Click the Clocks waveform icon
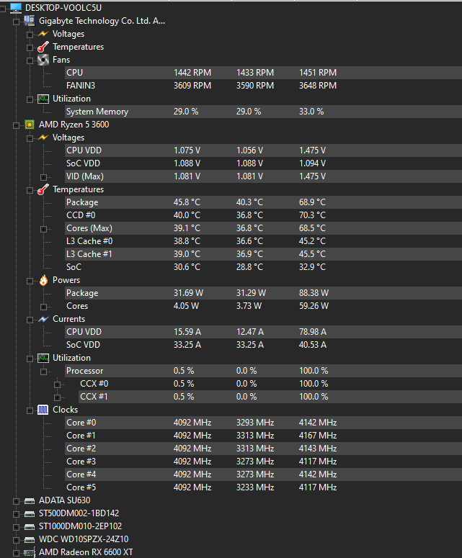This screenshot has width=462, height=558. tap(43, 410)
